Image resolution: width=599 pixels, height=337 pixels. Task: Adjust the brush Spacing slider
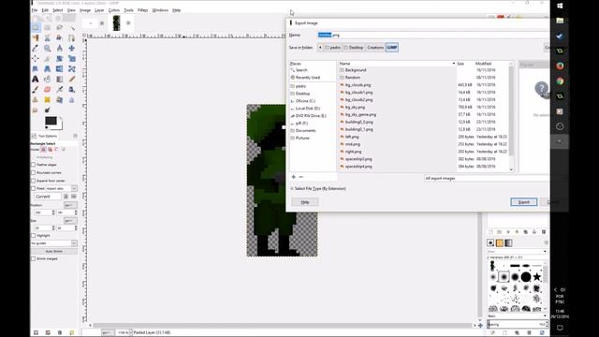(x=518, y=325)
